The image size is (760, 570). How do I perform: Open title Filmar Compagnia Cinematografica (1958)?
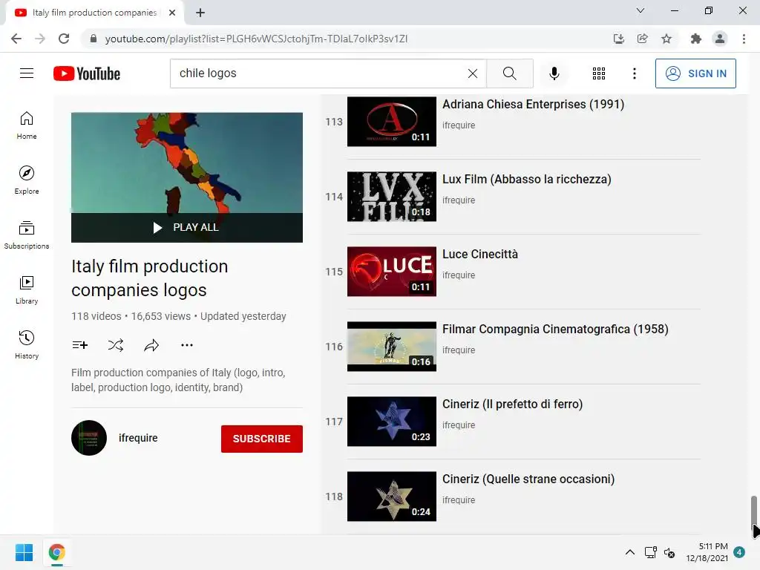click(555, 329)
